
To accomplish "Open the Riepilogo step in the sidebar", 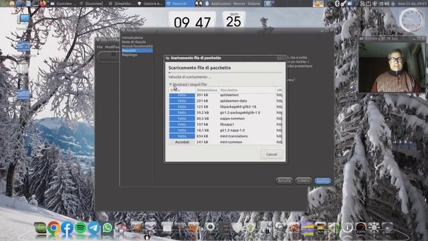I will (x=130, y=55).
